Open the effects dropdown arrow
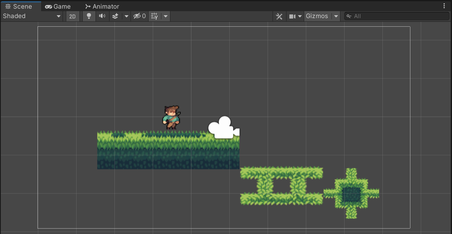 point(126,16)
